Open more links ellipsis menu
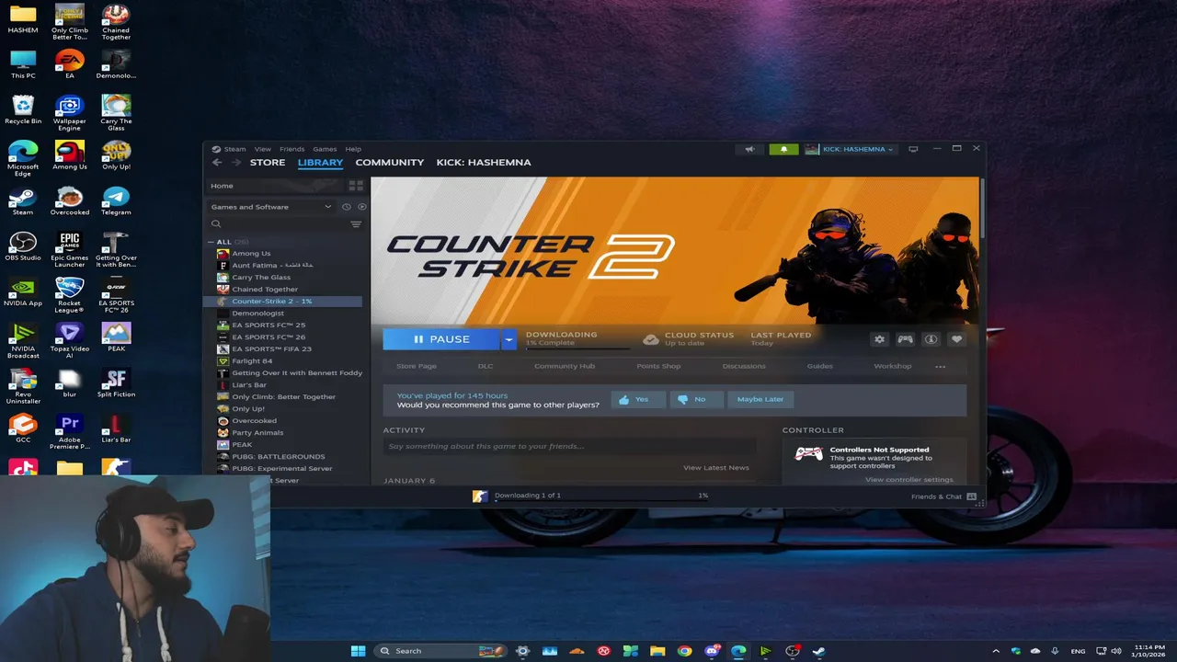 pos(940,366)
